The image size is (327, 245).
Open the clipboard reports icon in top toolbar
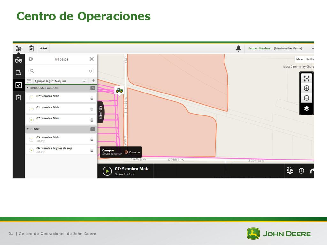31,48
